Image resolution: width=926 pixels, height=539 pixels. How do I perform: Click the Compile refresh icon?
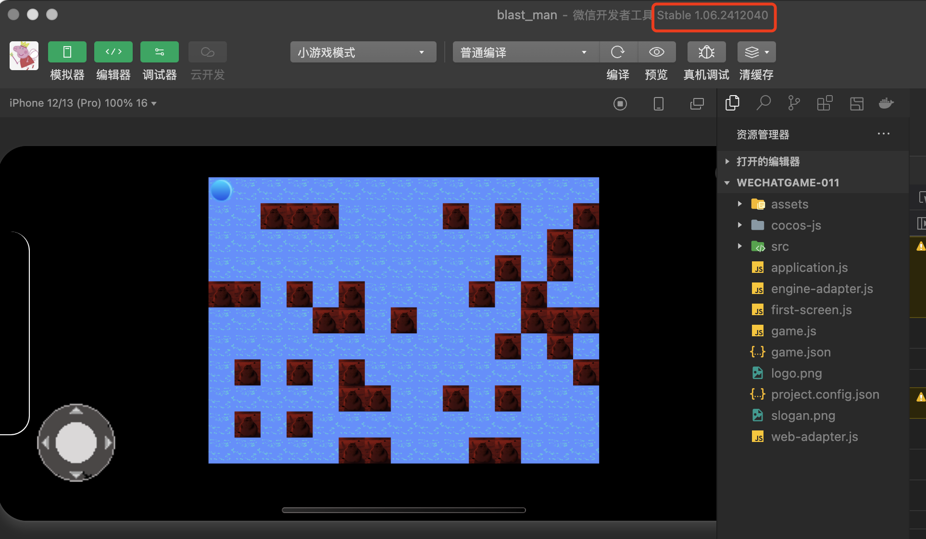[618, 52]
